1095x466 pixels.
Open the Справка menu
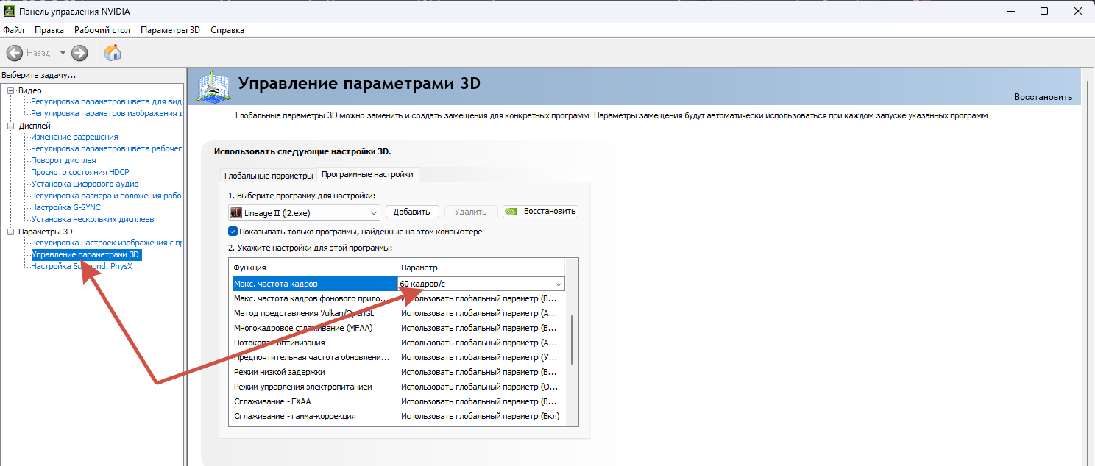point(227,30)
